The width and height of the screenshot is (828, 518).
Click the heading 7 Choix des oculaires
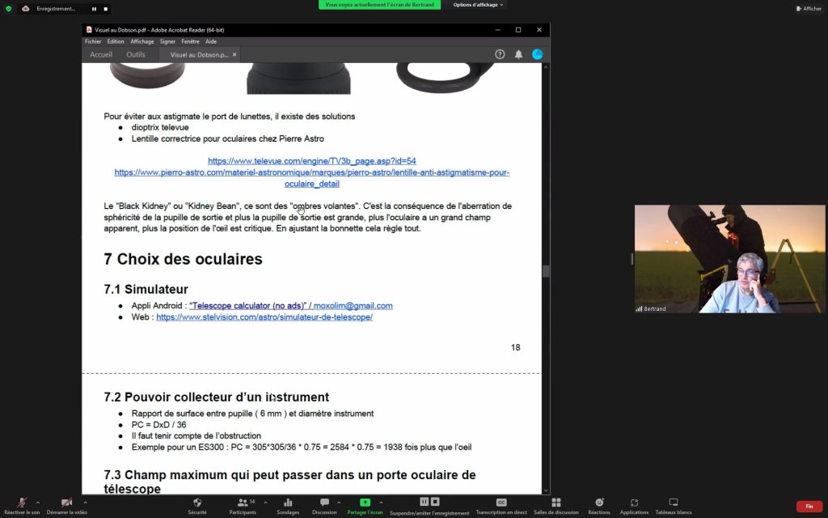(x=184, y=259)
